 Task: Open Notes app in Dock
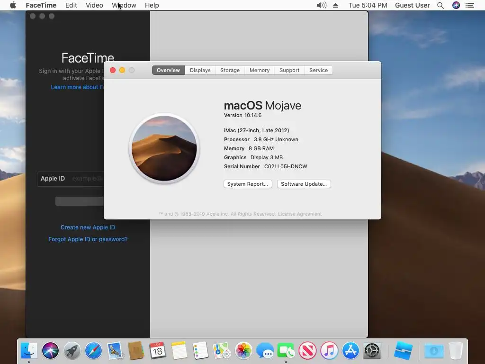[x=179, y=351]
